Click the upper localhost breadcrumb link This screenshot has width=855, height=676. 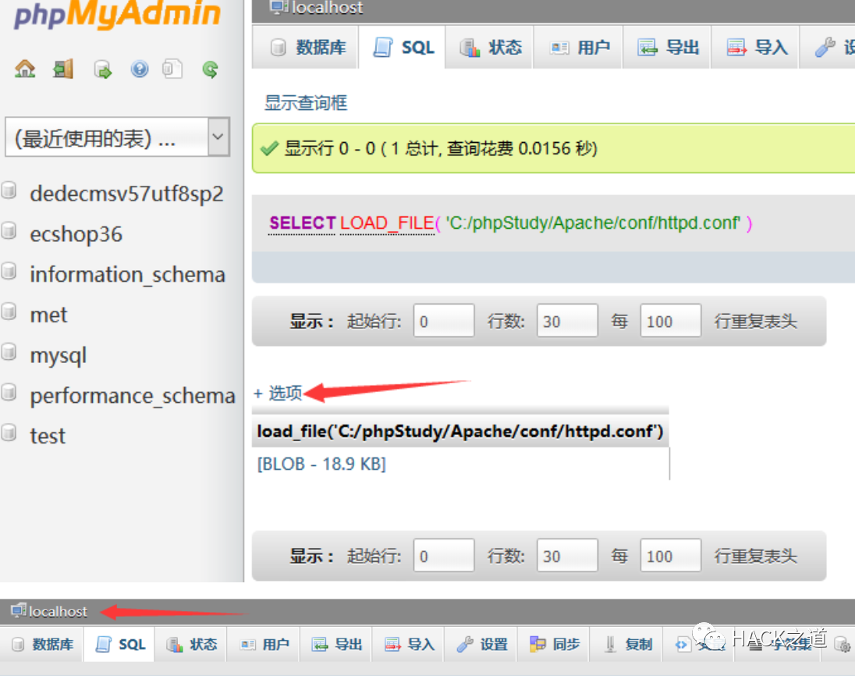pyautogui.click(x=327, y=7)
